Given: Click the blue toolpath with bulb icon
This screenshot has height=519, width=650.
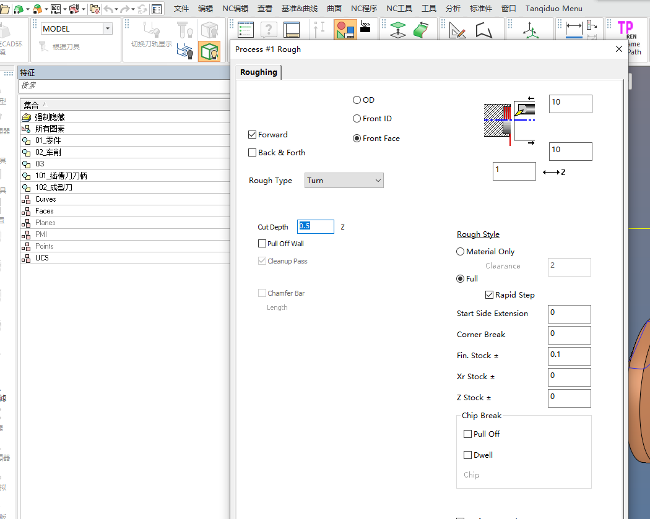Looking at the screenshot, I should [185, 51].
